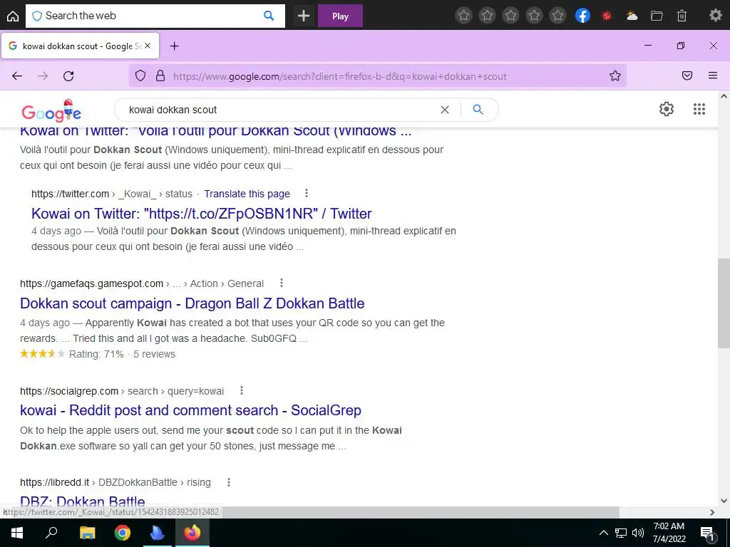Select the kowai dokkan scout tab

(79, 46)
